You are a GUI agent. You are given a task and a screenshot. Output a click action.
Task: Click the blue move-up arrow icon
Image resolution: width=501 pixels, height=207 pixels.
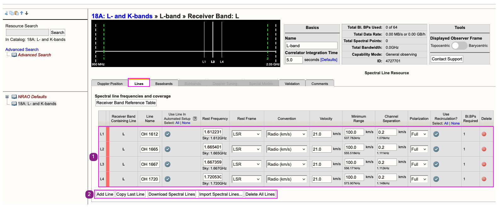21,13
